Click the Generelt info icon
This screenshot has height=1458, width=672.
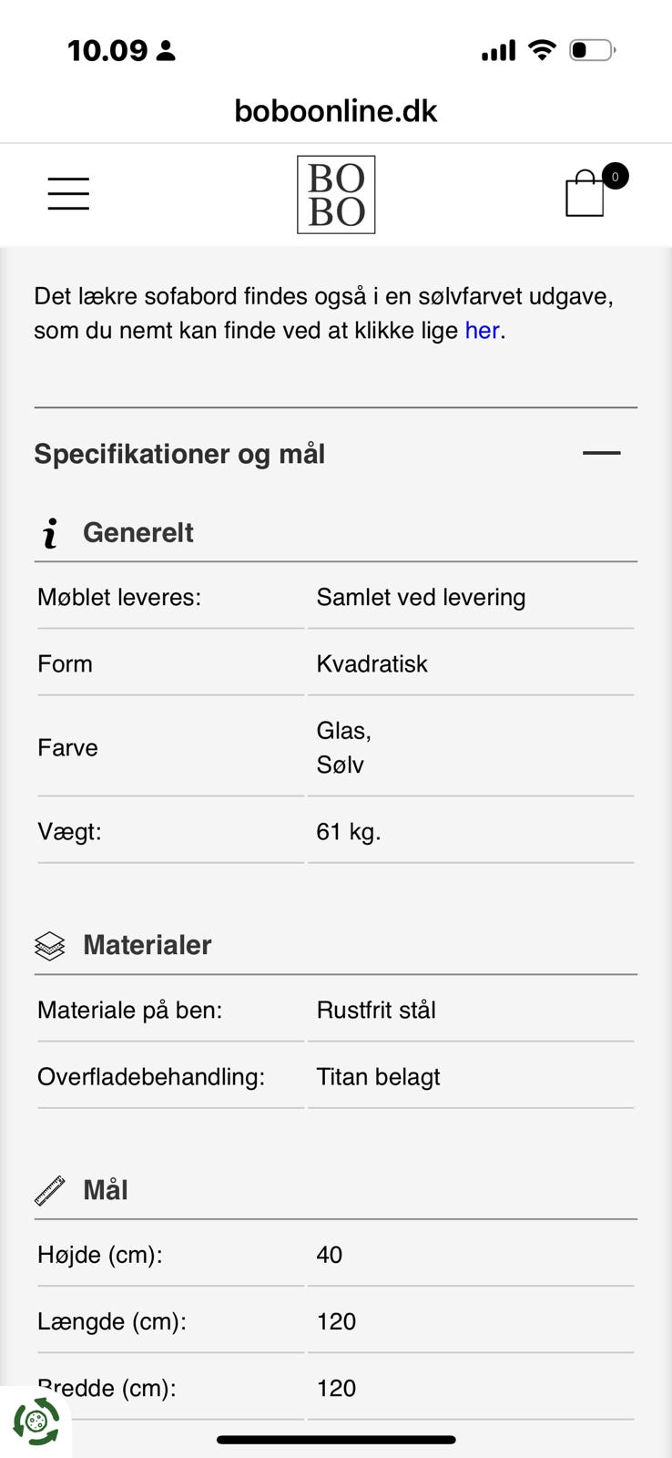click(x=50, y=533)
